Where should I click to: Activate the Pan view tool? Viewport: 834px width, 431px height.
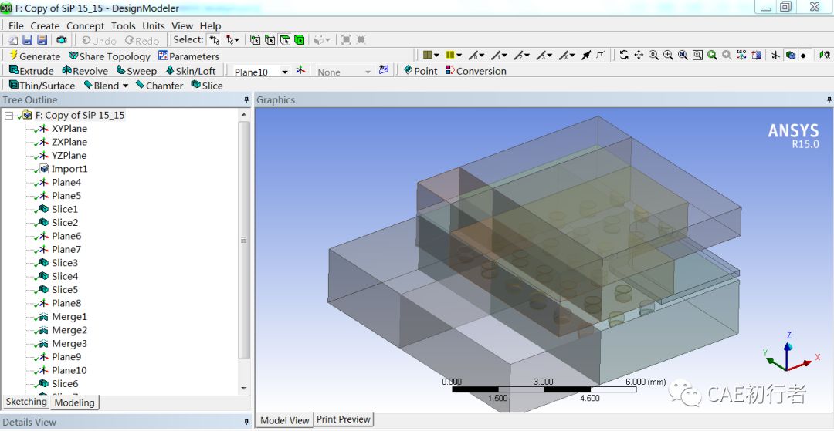pos(639,55)
